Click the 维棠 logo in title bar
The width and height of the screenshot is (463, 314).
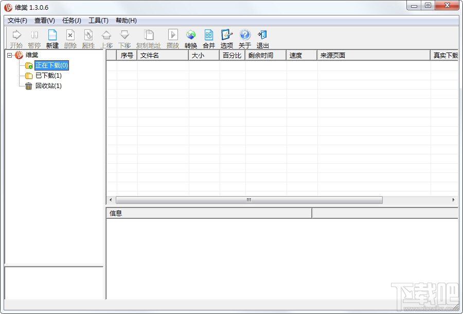click(8, 7)
